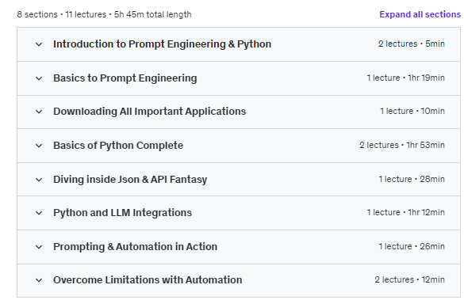Viewport: 464px width, 300px height.
Task: Click the Expand all sections link
Action: [420, 14]
